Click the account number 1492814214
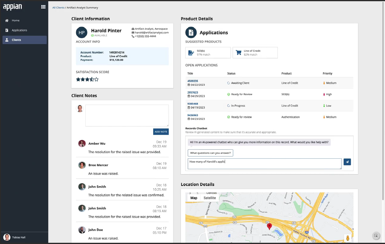385x244 pixels. (117, 52)
